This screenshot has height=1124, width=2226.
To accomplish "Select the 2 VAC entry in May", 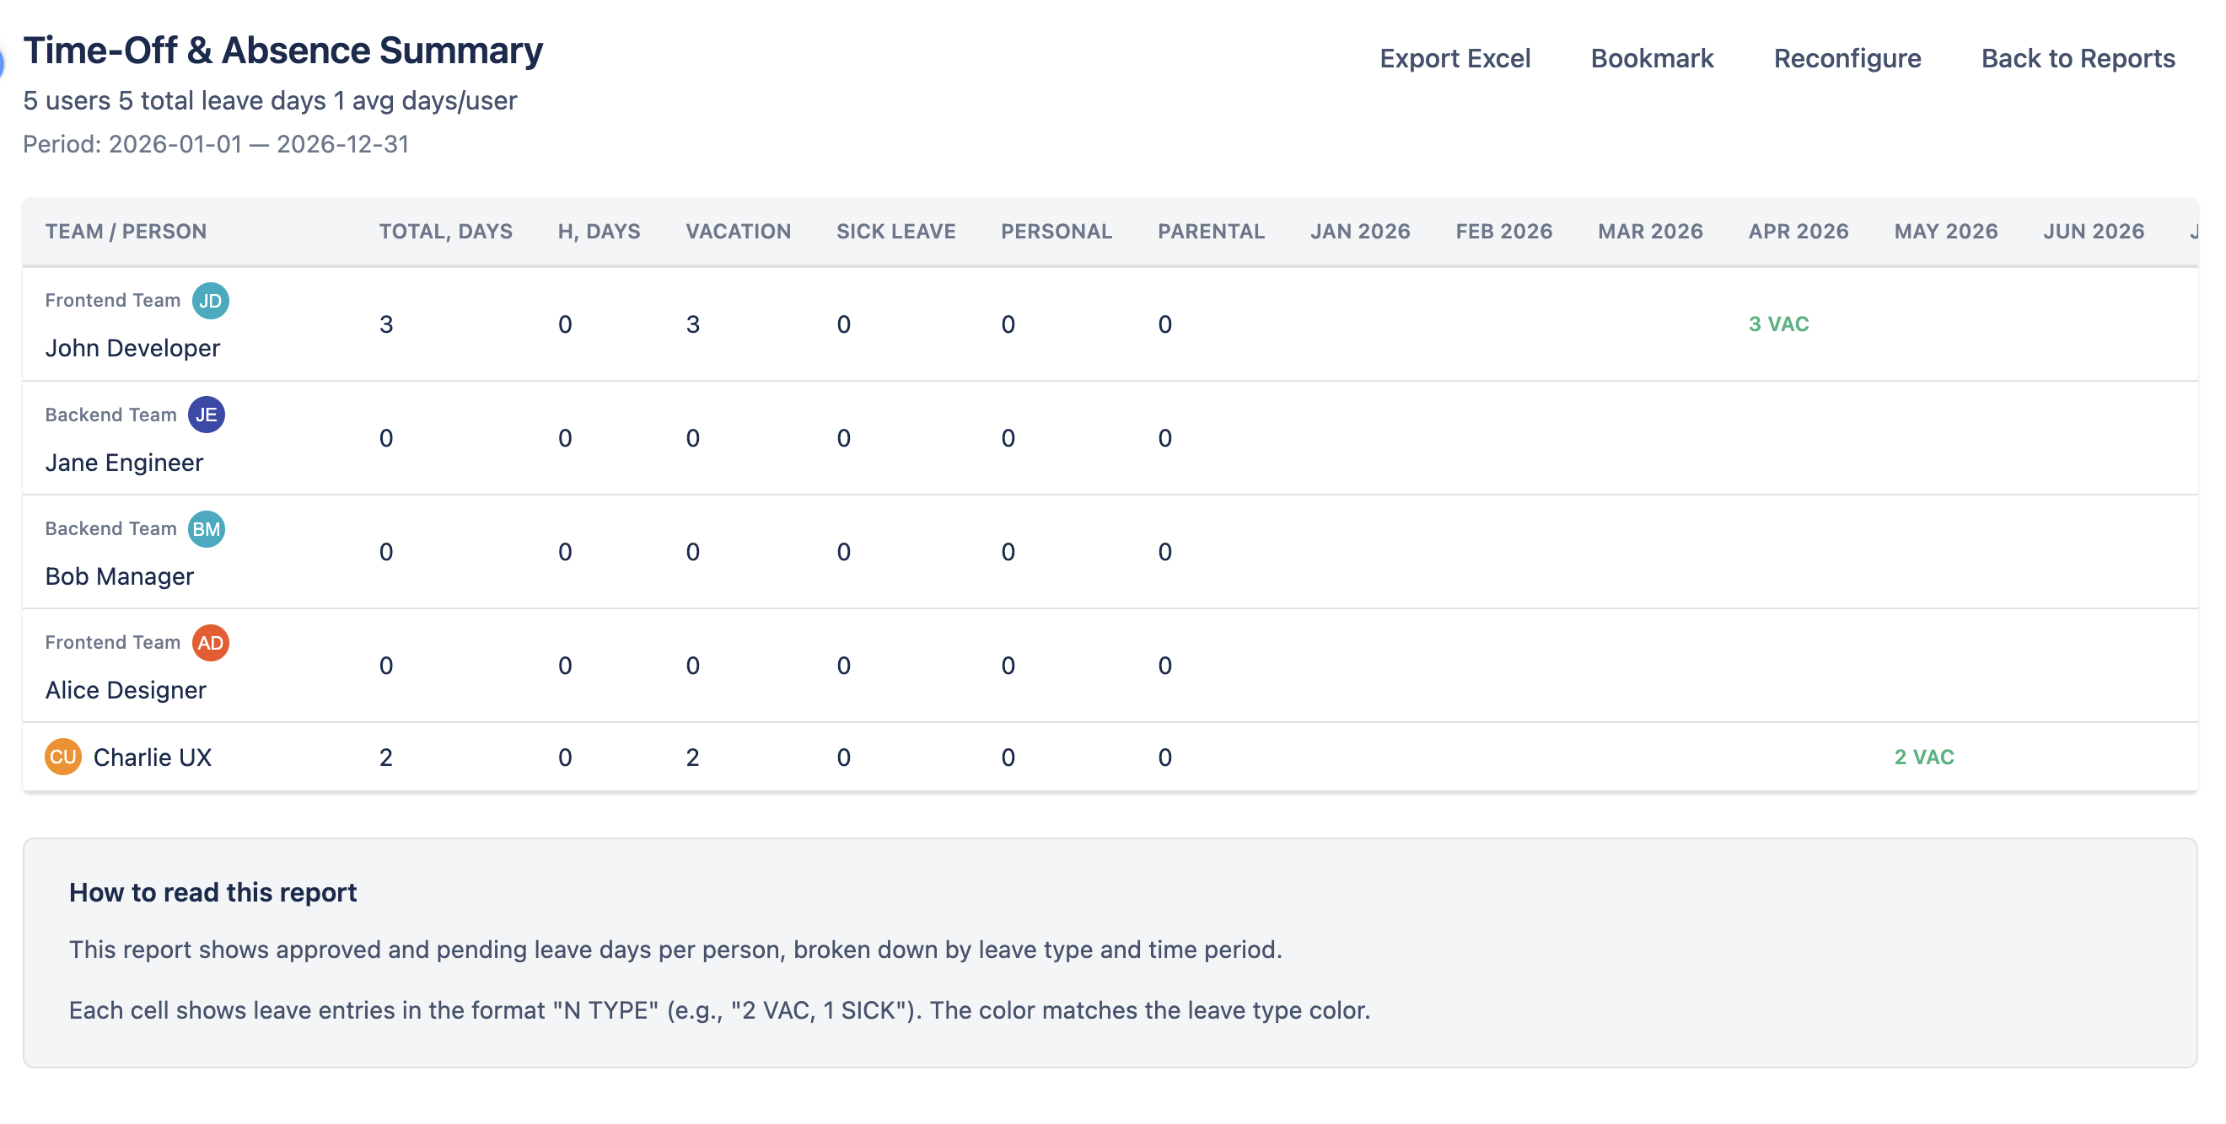I will pos(1923,757).
